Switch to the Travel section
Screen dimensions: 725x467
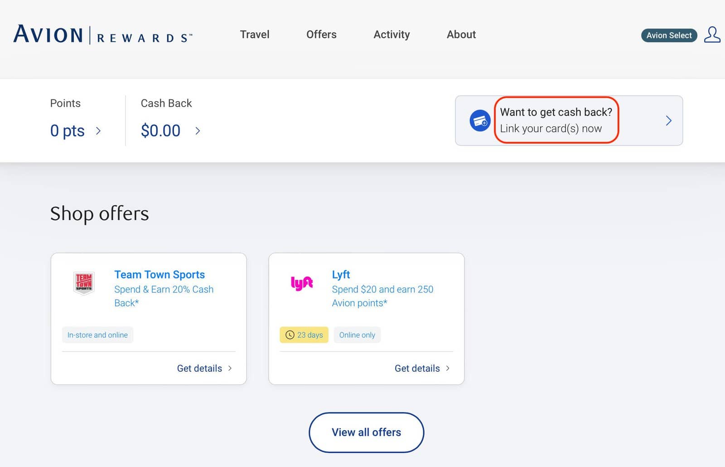[x=255, y=34]
